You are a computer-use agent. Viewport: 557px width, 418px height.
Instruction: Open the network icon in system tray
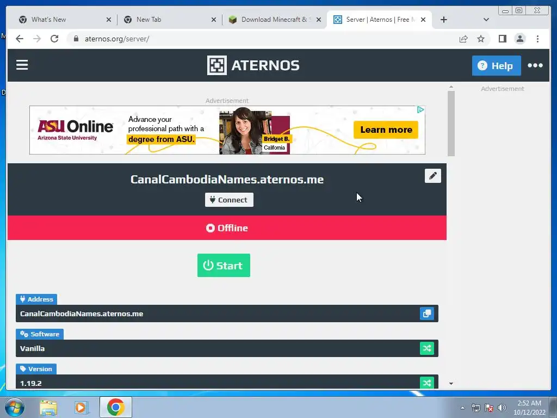(x=475, y=408)
